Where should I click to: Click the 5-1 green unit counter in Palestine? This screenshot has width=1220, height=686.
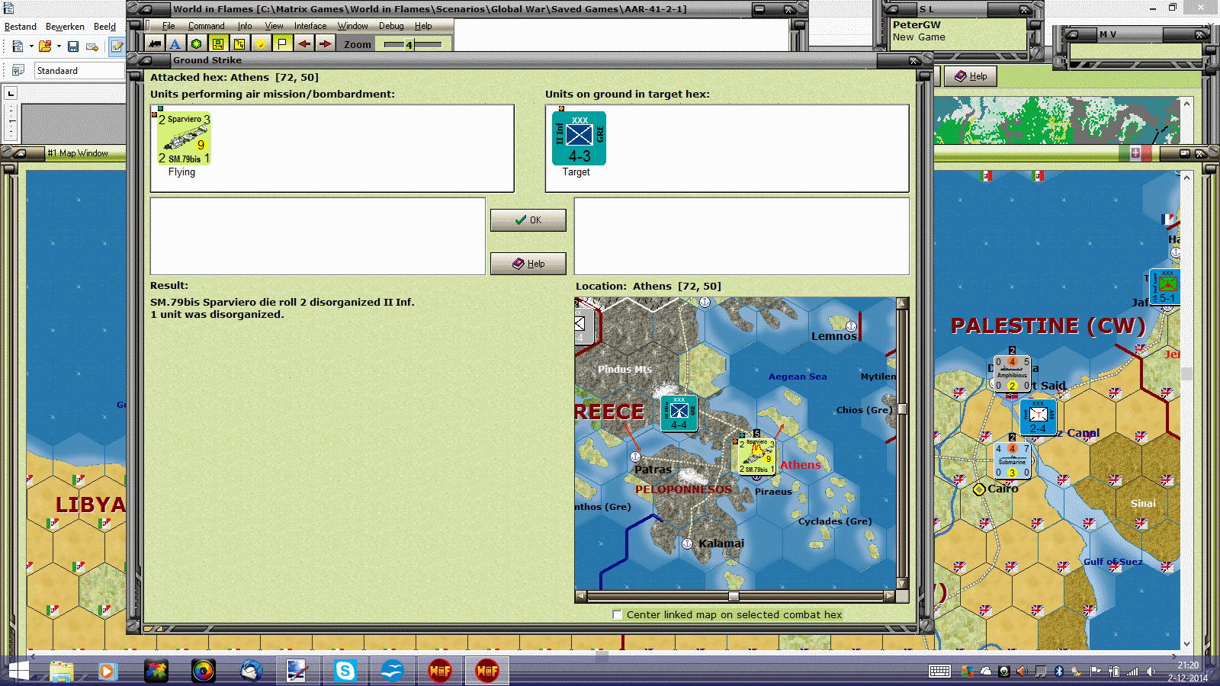click(1166, 287)
